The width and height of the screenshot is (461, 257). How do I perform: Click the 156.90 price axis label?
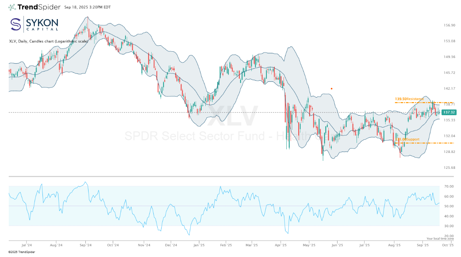(449, 25)
